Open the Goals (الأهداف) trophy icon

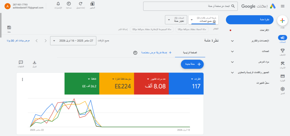pos(282,50)
